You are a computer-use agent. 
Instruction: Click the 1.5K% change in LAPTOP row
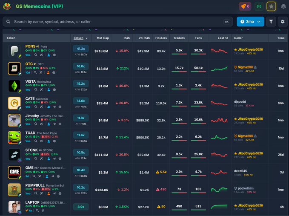pos(122,207)
